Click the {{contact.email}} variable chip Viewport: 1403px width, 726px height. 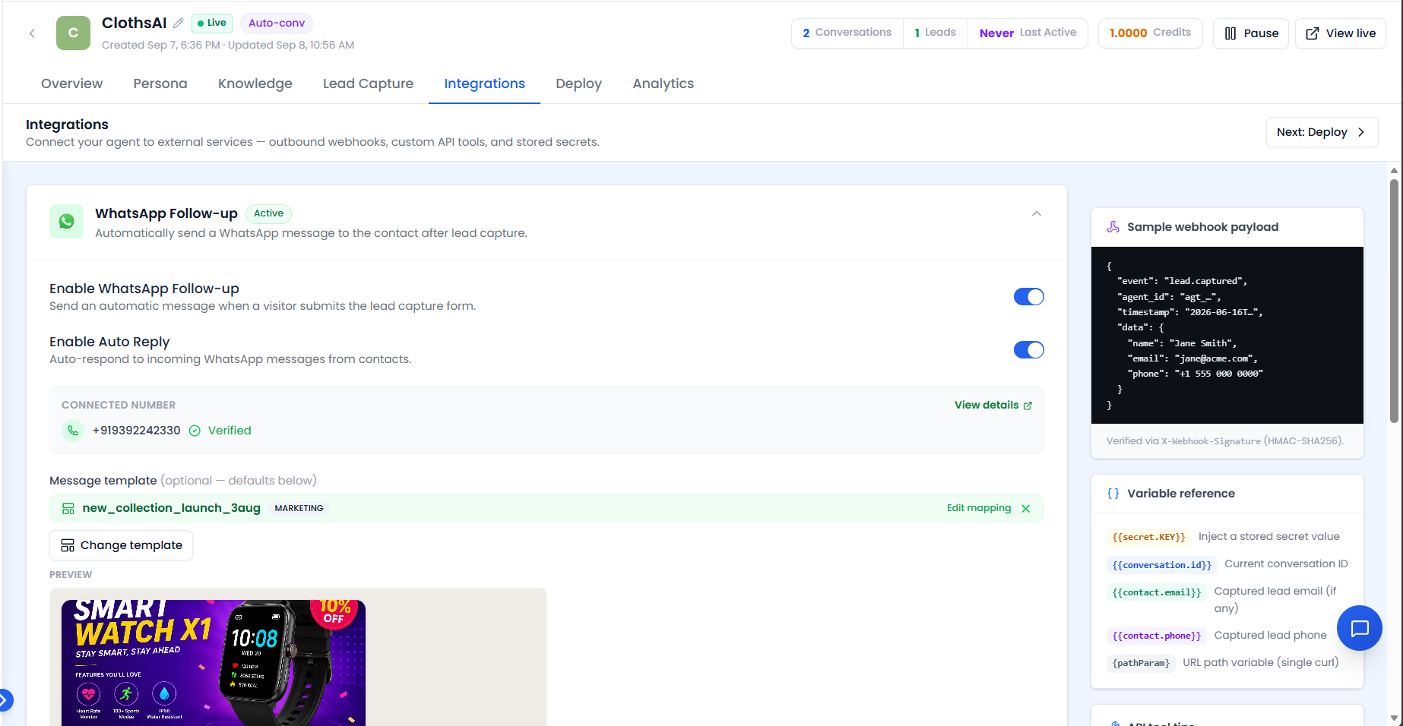(x=1157, y=592)
